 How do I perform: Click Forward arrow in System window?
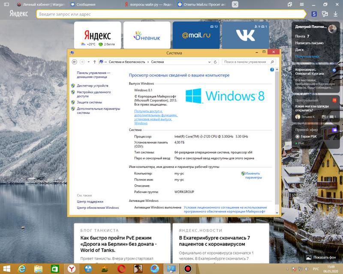point(82,62)
